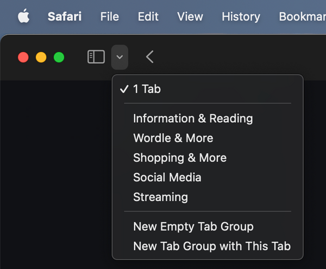Image resolution: width=326 pixels, height=269 pixels.
Task: Open the View menu
Action: click(x=190, y=16)
